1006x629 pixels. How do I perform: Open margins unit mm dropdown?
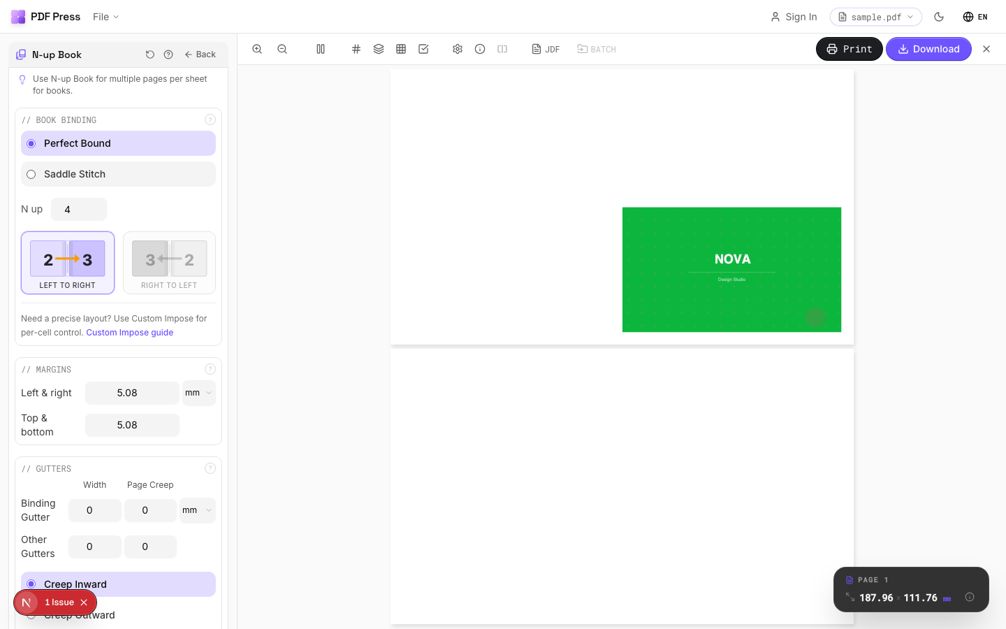pos(199,393)
